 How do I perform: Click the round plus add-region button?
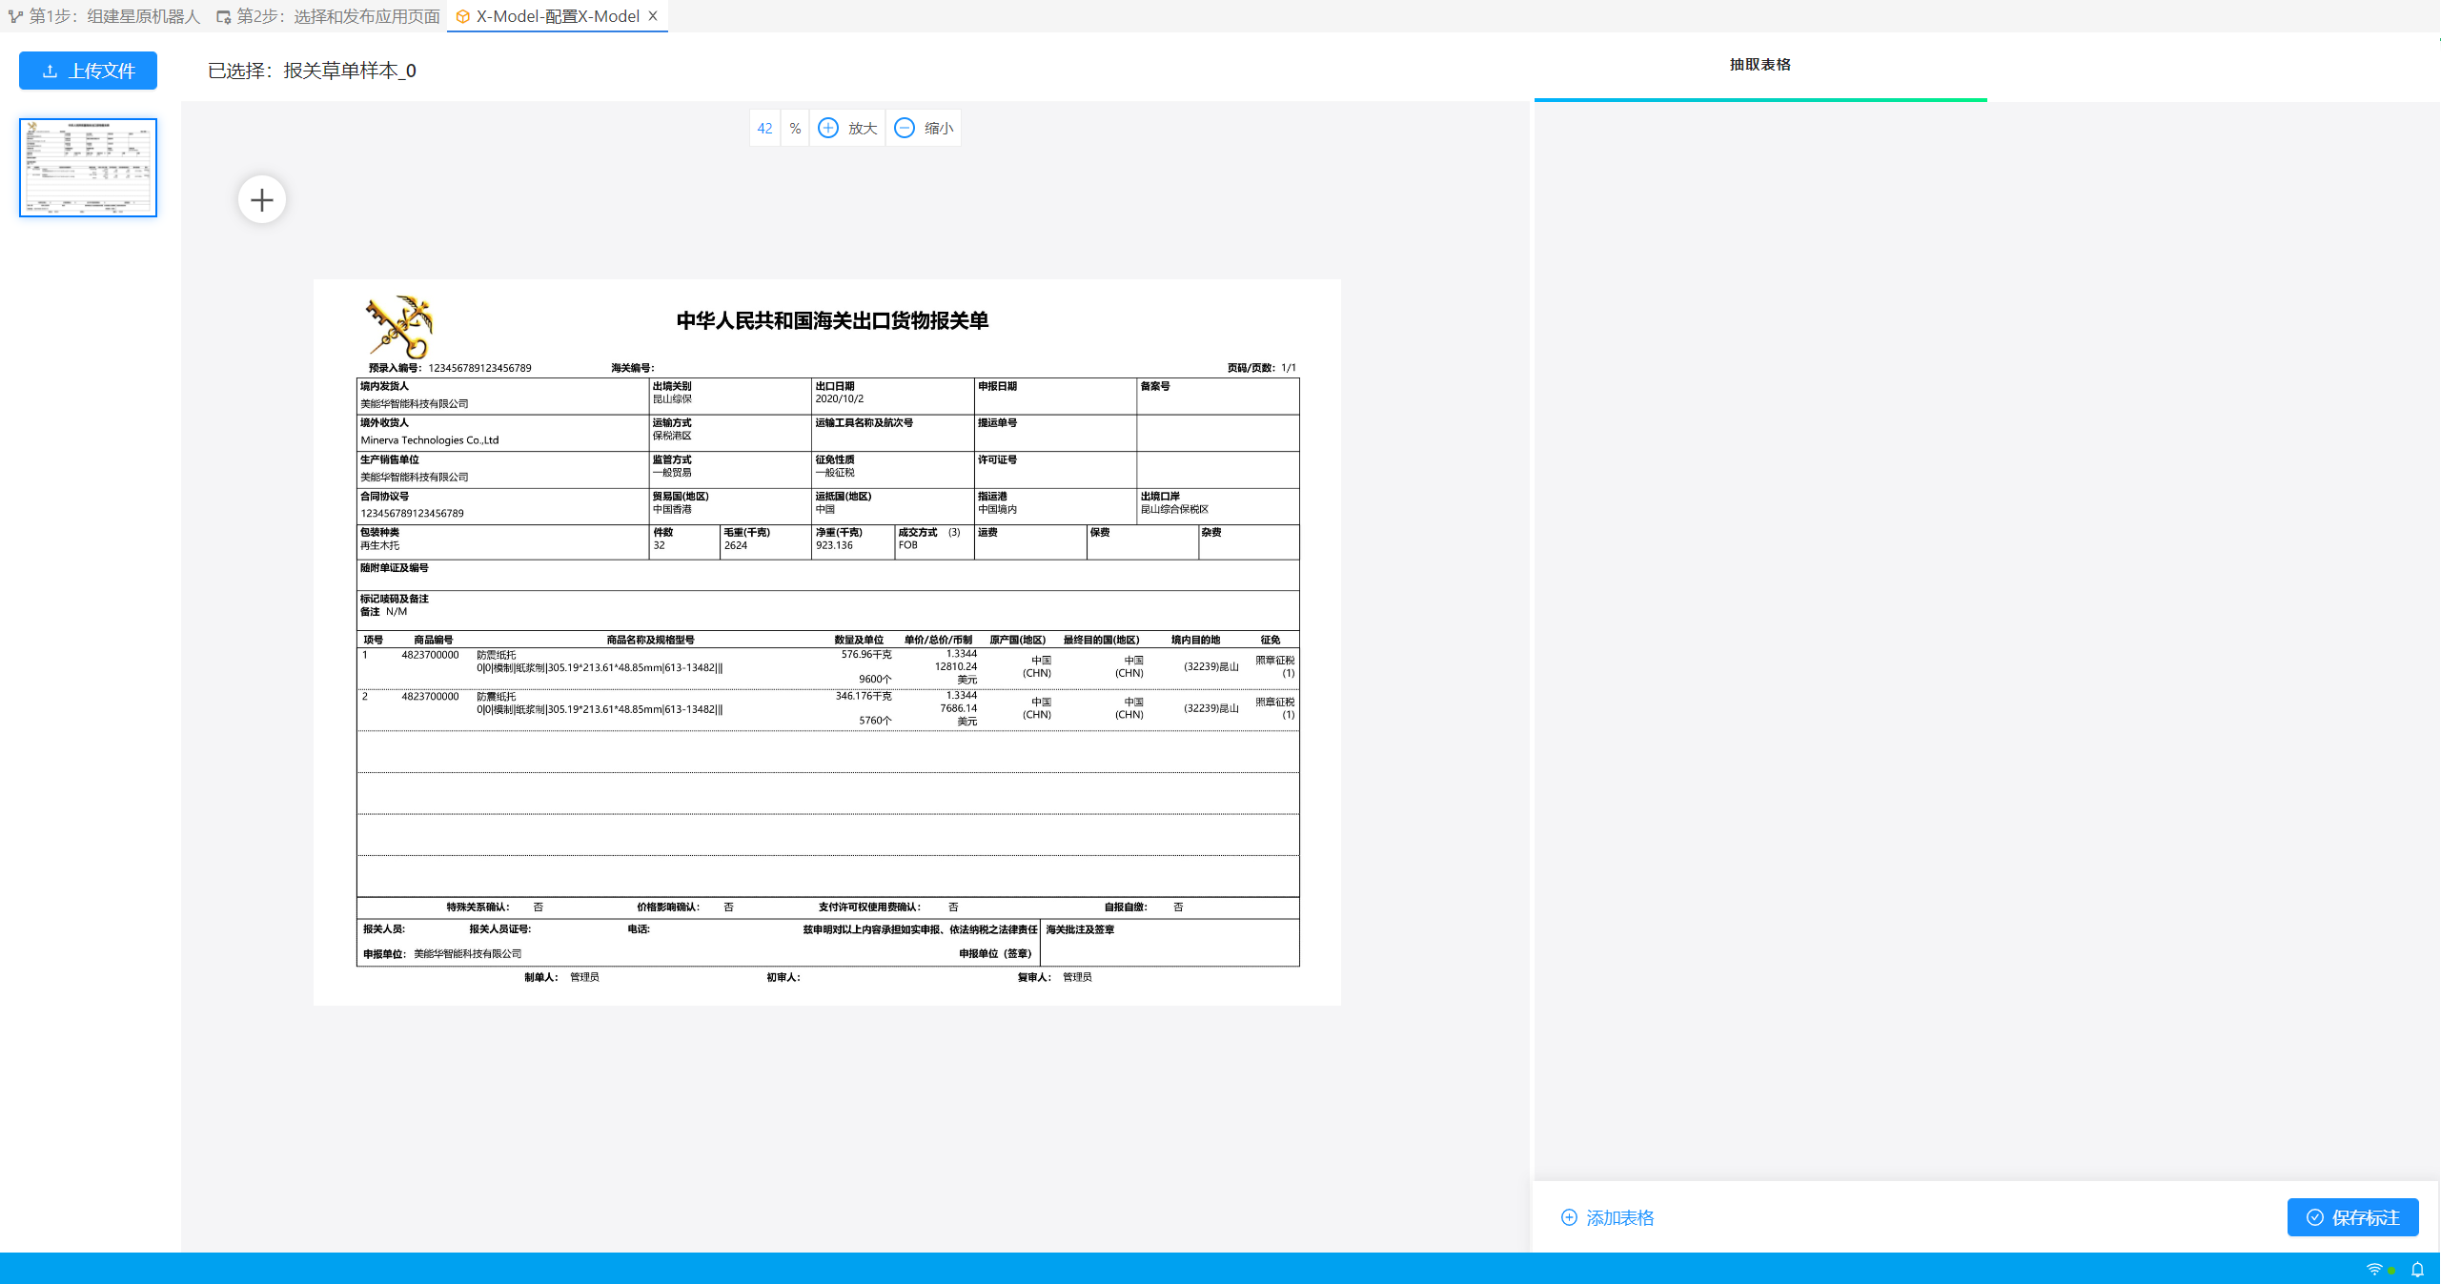(x=262, y=199)
